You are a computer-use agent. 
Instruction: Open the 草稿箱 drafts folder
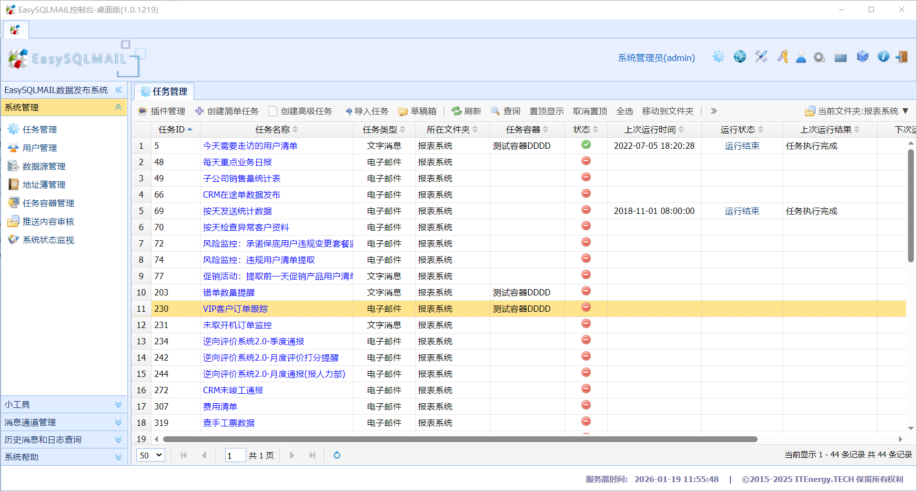pos(418,111)
